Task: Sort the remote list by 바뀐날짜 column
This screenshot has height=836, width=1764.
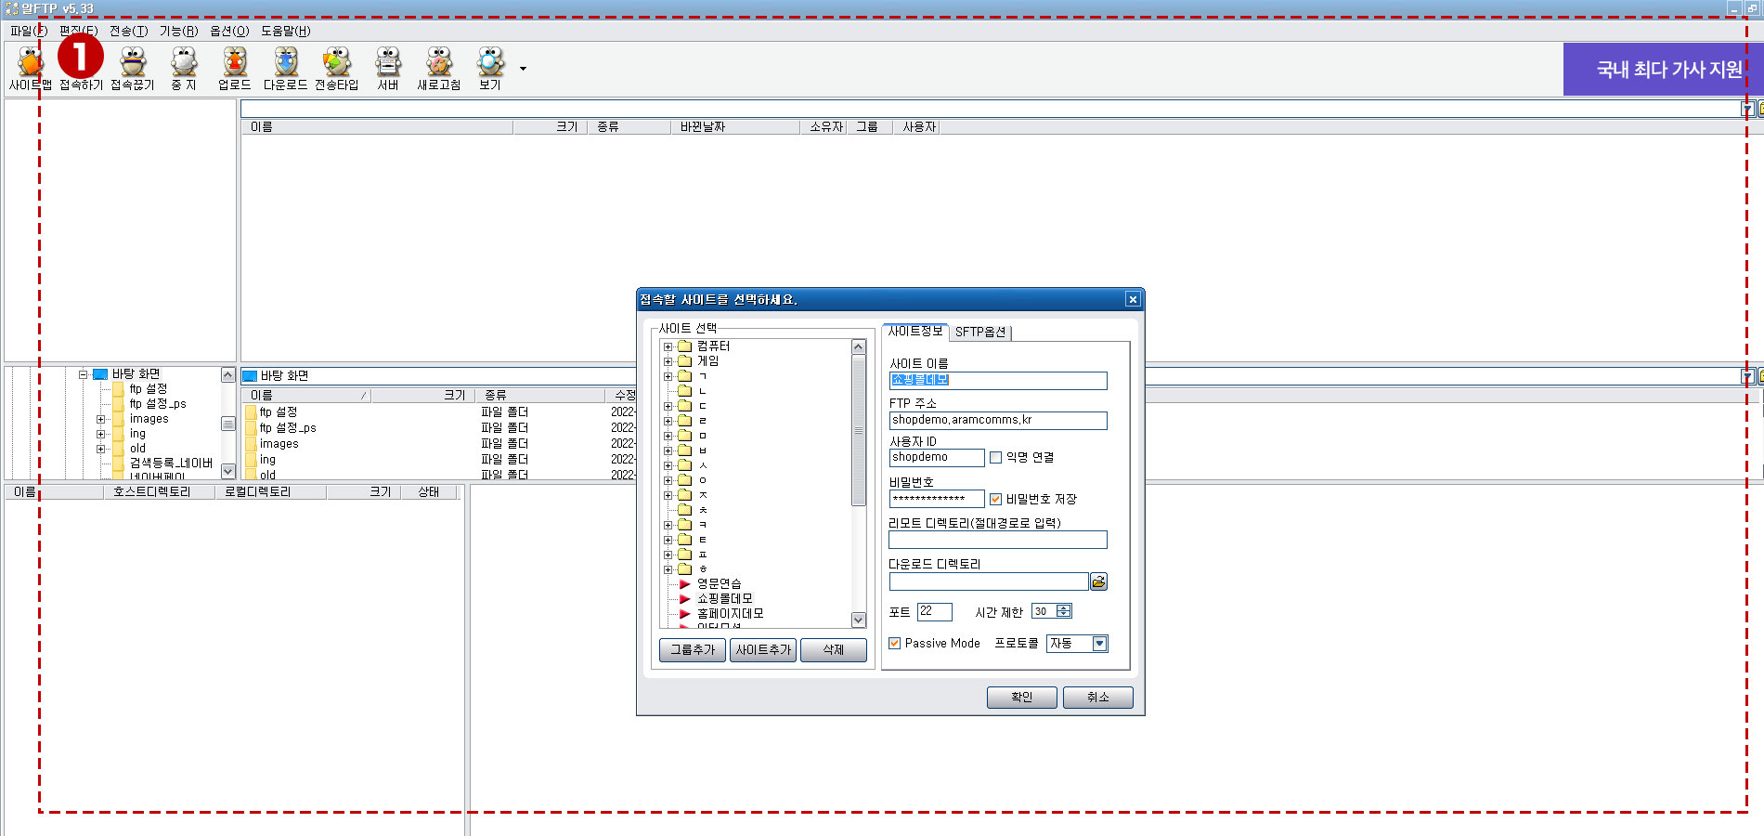Action: point(735,127)
